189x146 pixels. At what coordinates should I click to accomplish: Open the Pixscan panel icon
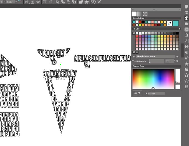pos(187,12)
